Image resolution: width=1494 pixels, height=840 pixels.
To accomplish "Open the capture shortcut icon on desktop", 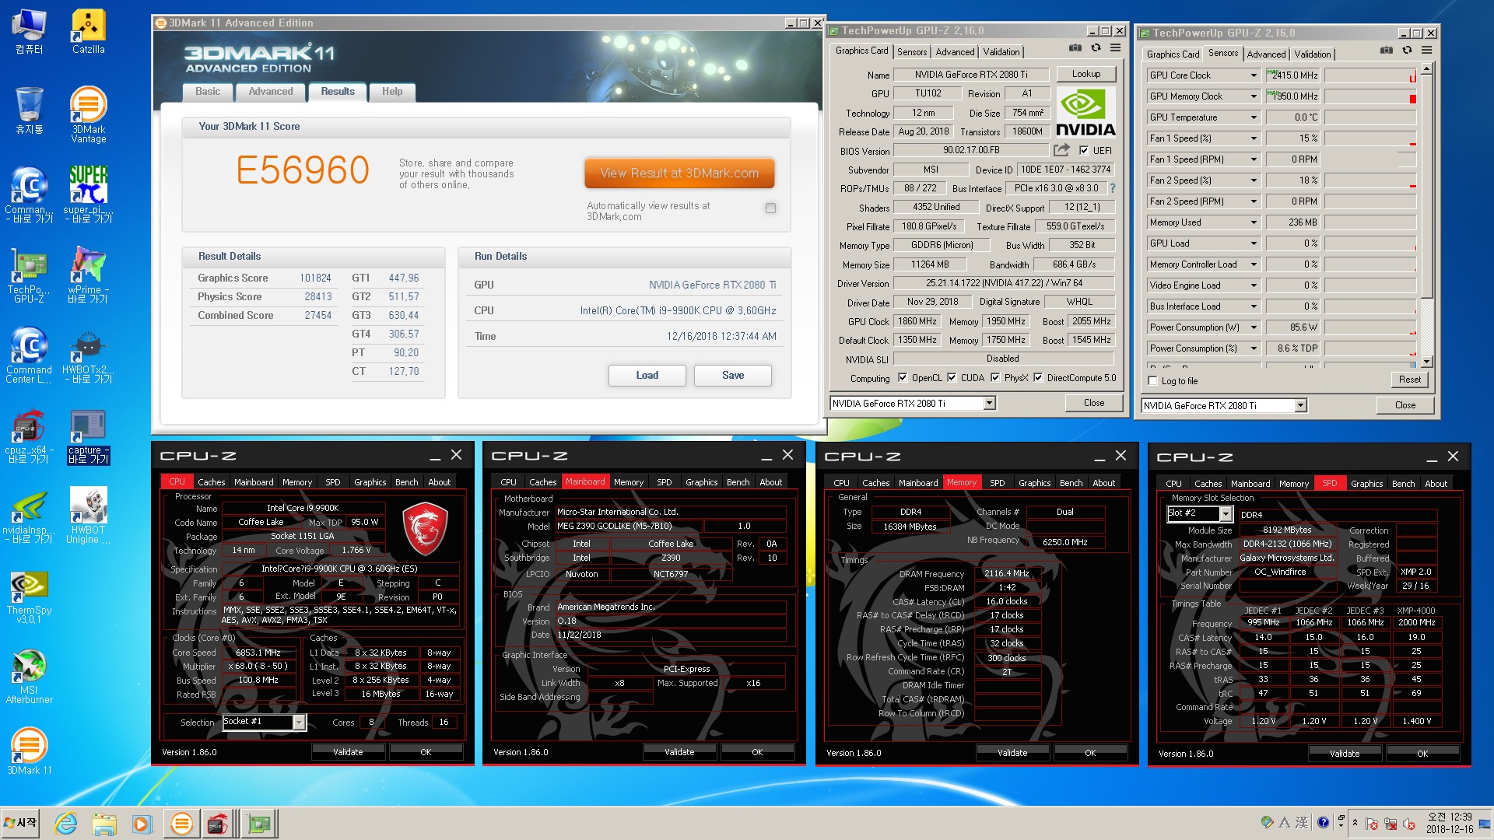I will [x=88, y=437].
